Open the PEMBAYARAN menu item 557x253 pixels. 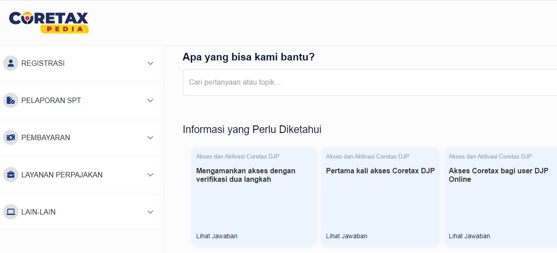coord(46,137)
